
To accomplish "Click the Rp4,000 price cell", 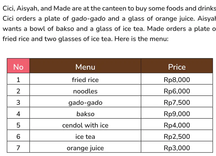I will click(x=177, y=124).
